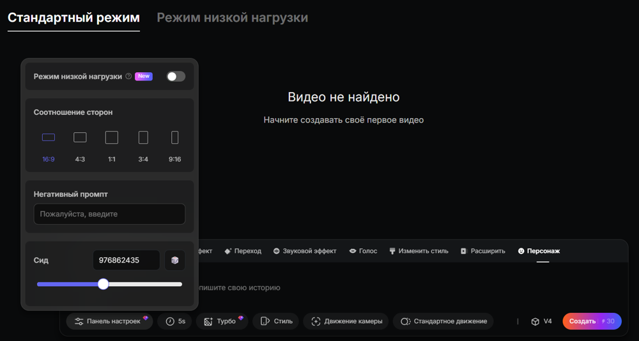The width and height of the screenshot is (639, 341).
Task: Select the 9:16 vertical aspect ratio
Action: click(x=175, y=137)
